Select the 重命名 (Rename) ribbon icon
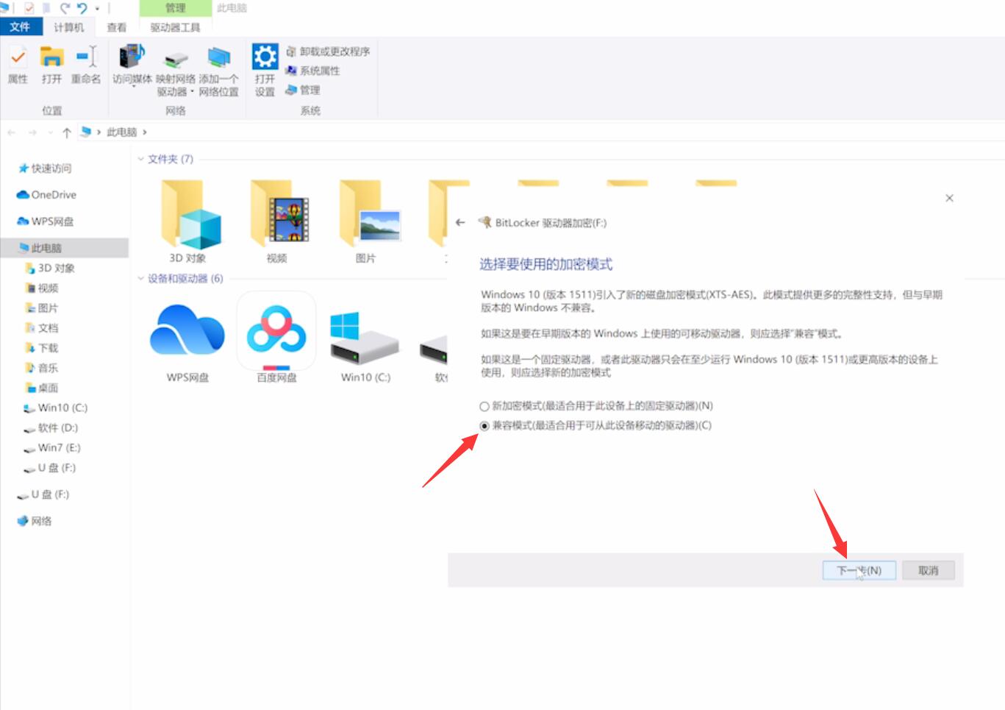1005x710 pixels. tap(86, 65)
